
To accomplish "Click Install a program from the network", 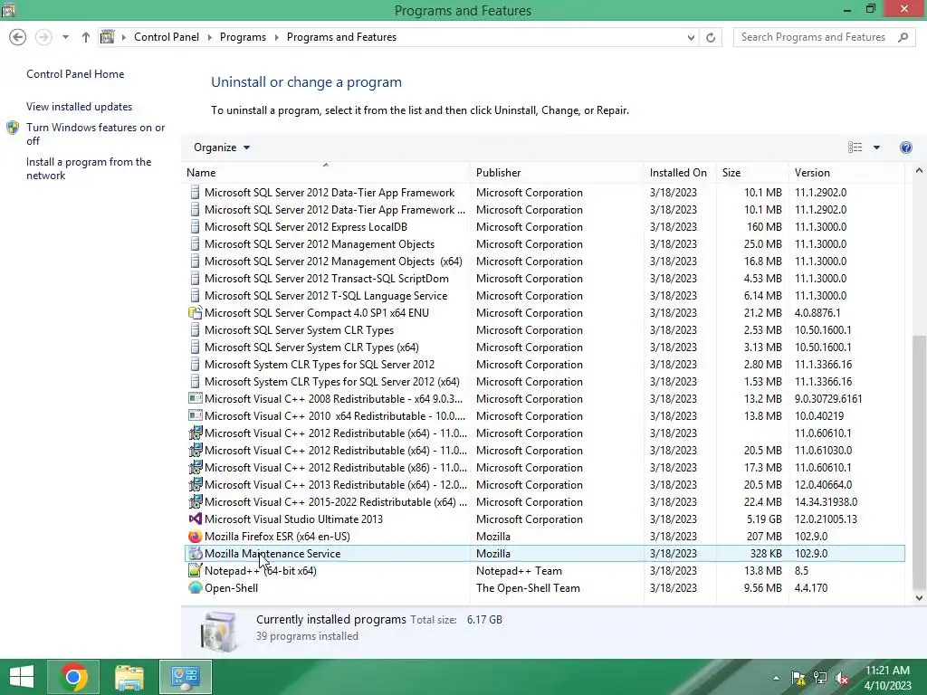I will pyautogui.click(x=89, y=168).
